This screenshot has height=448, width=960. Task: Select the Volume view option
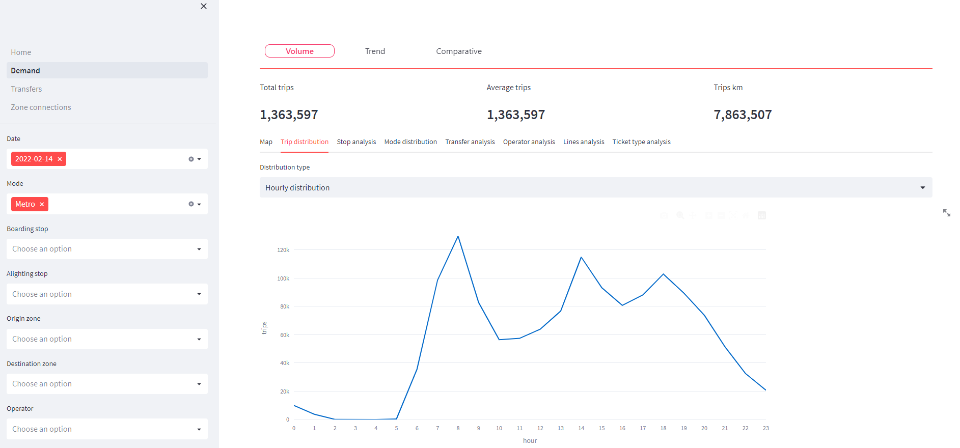[299, 51]
